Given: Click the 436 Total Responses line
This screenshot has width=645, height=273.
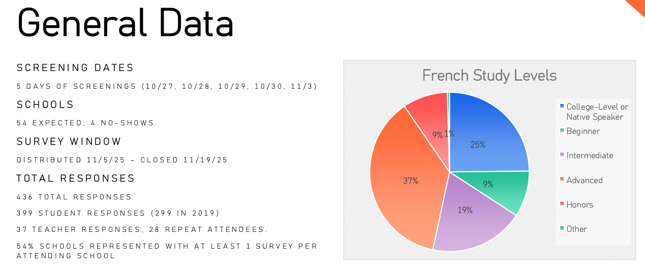Looking at the screenshot, I should coord(74,197).
